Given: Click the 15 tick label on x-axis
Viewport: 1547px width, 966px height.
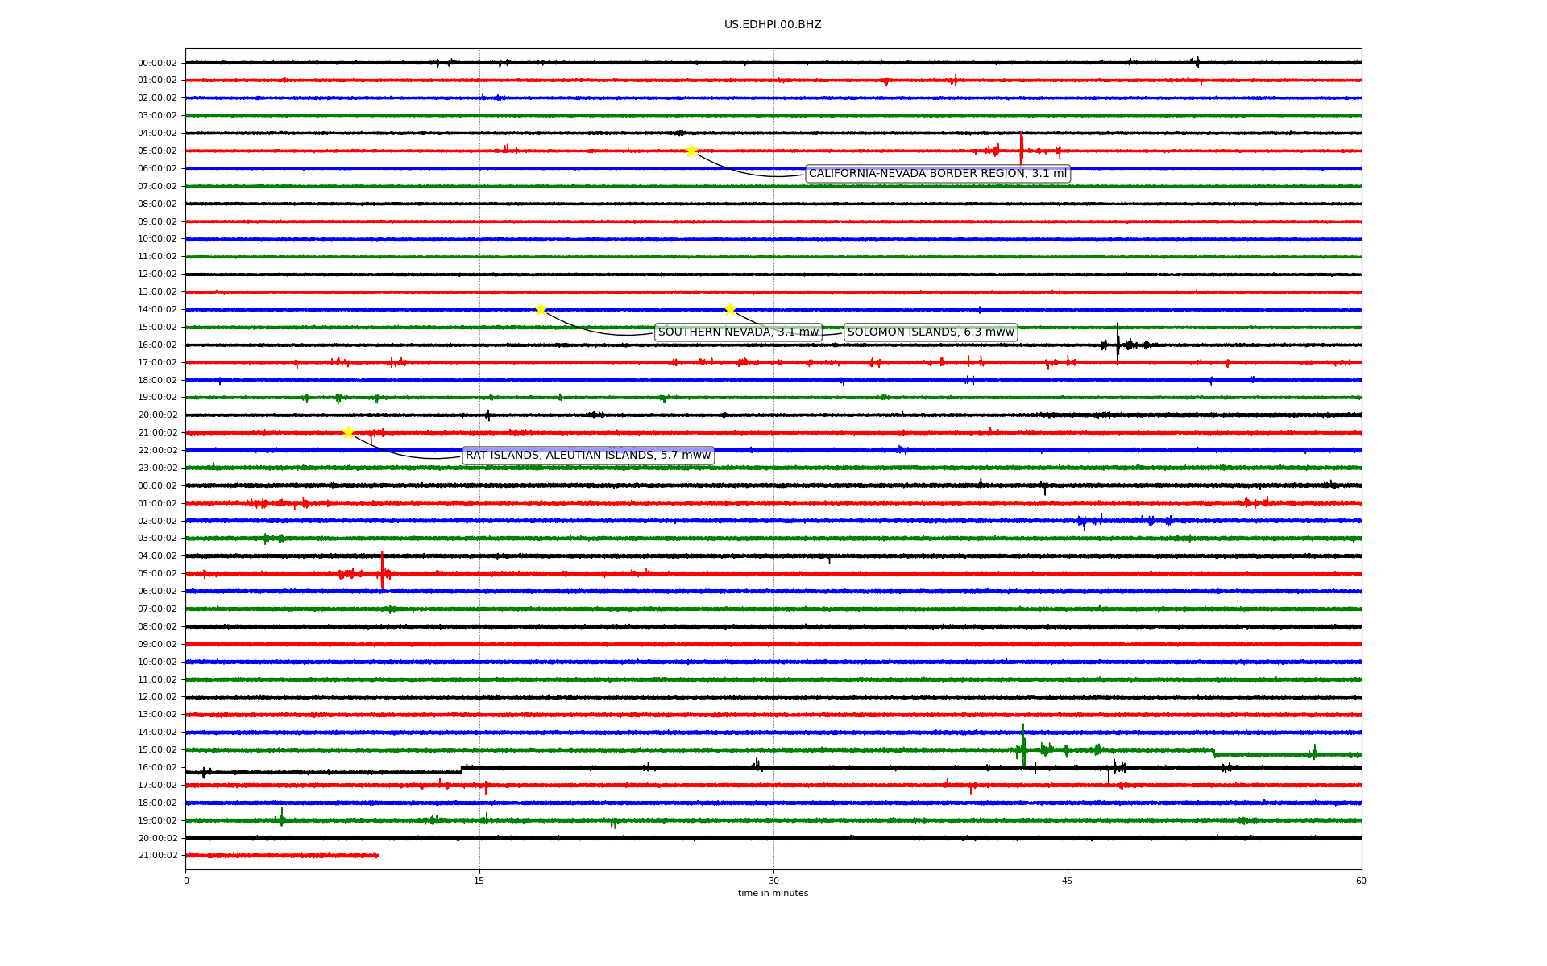Looking at the screenshot, I should (479, 881).
